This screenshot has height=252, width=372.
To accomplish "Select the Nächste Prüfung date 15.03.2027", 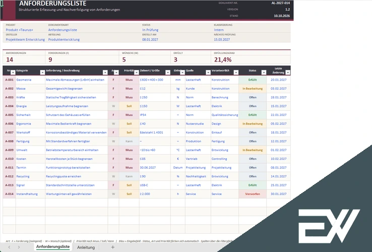I will pos(222,40).
